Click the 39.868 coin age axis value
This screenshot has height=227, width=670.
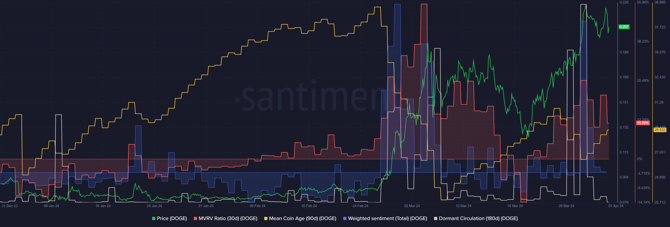(660, 2)
